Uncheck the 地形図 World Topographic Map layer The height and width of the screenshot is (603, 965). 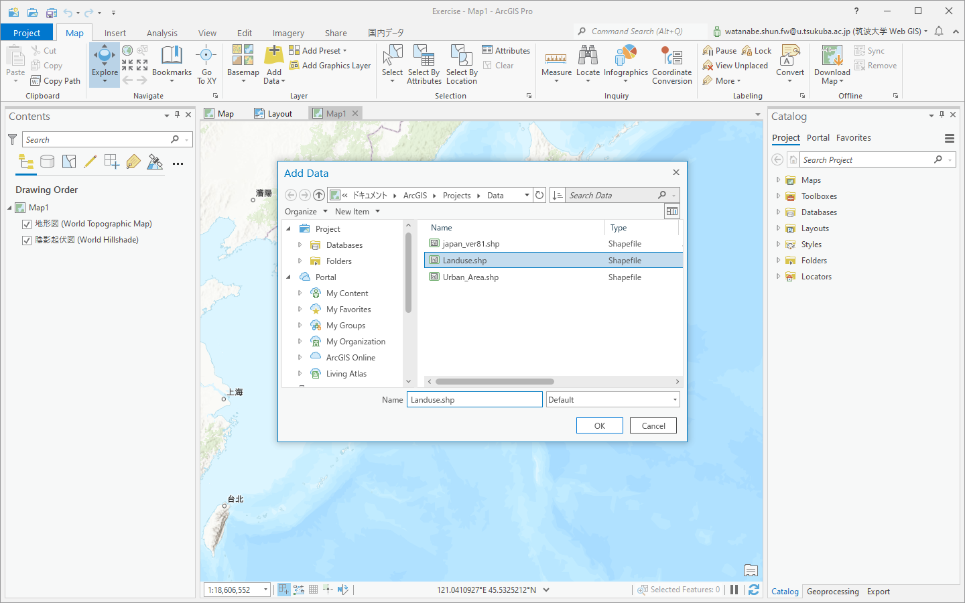tap(27, 224)
